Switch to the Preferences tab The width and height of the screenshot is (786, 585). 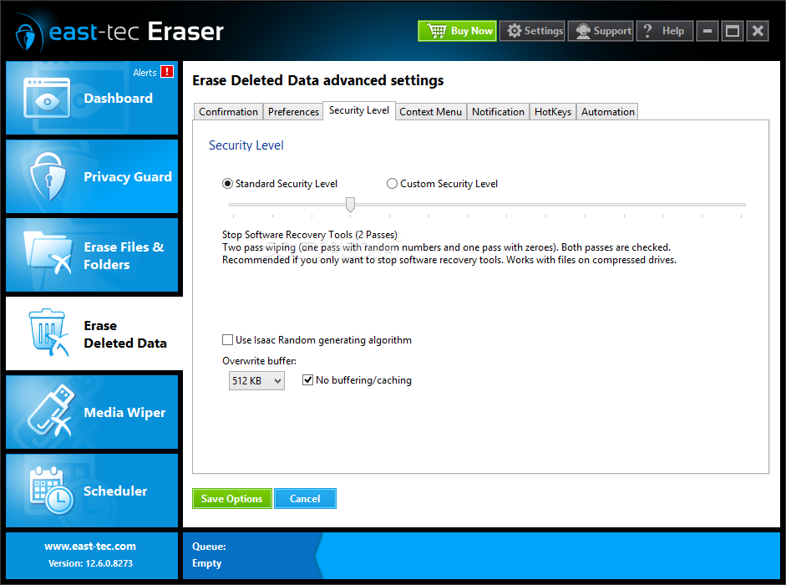click(293, 111)
